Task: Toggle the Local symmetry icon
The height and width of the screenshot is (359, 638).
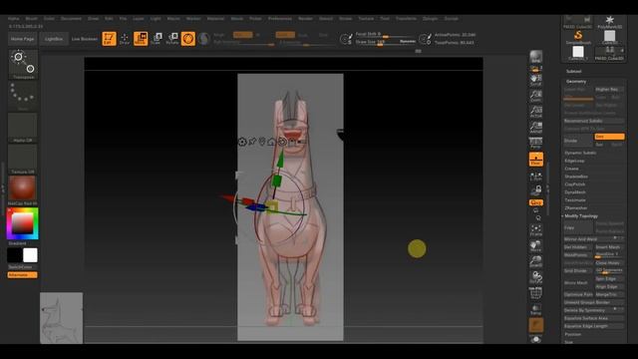Action: (536, 177)
